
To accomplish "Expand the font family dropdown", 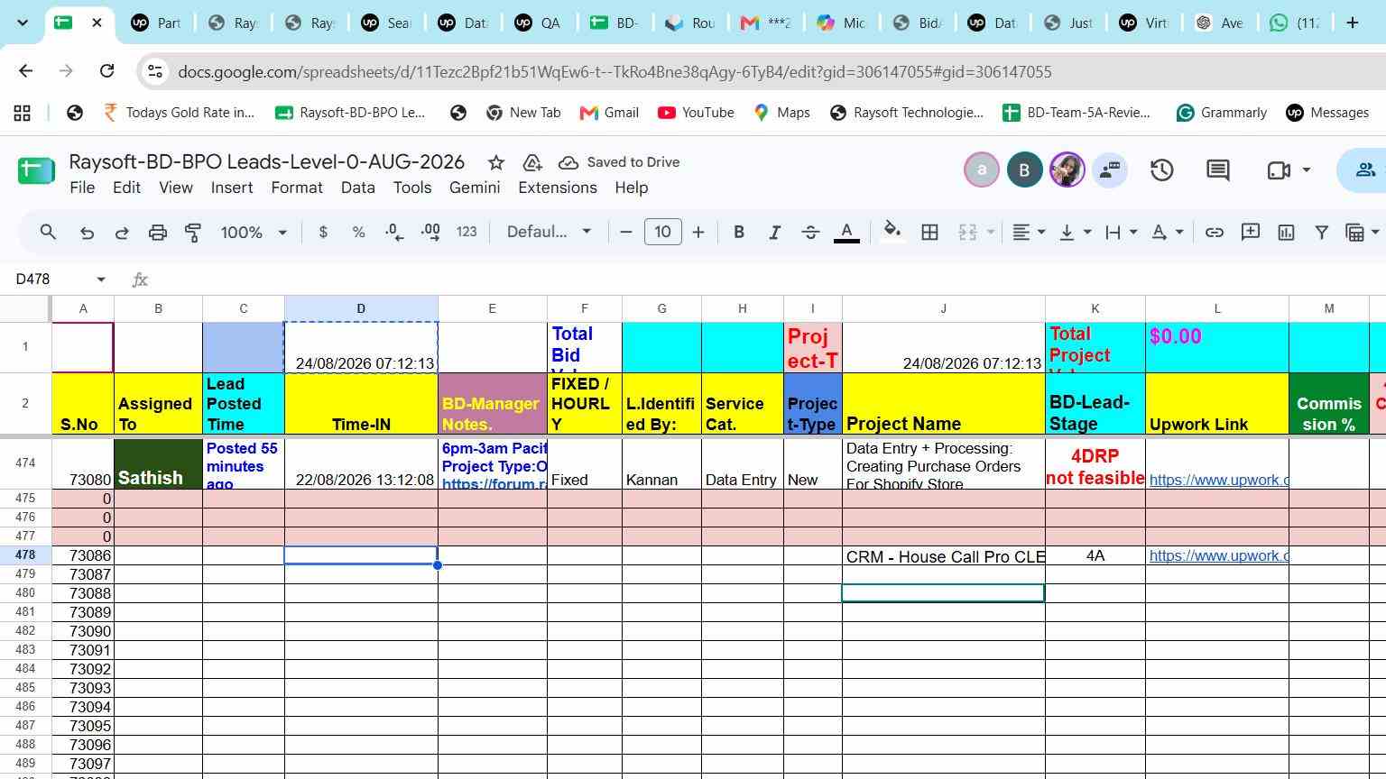I will [x=549, y=232].
